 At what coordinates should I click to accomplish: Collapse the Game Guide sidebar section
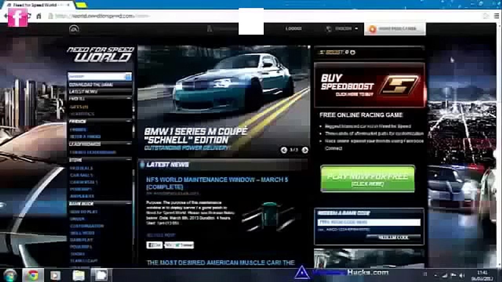point(129,204)
